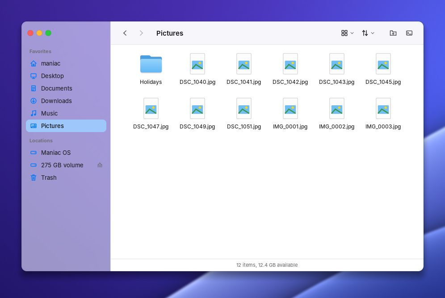This screenshot has width=445, height=298.
Task: Select the IMG_0001.jpg file icon
Action: tap(290, 108)
